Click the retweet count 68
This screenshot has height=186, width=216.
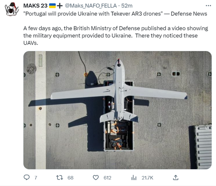(71, 178)
